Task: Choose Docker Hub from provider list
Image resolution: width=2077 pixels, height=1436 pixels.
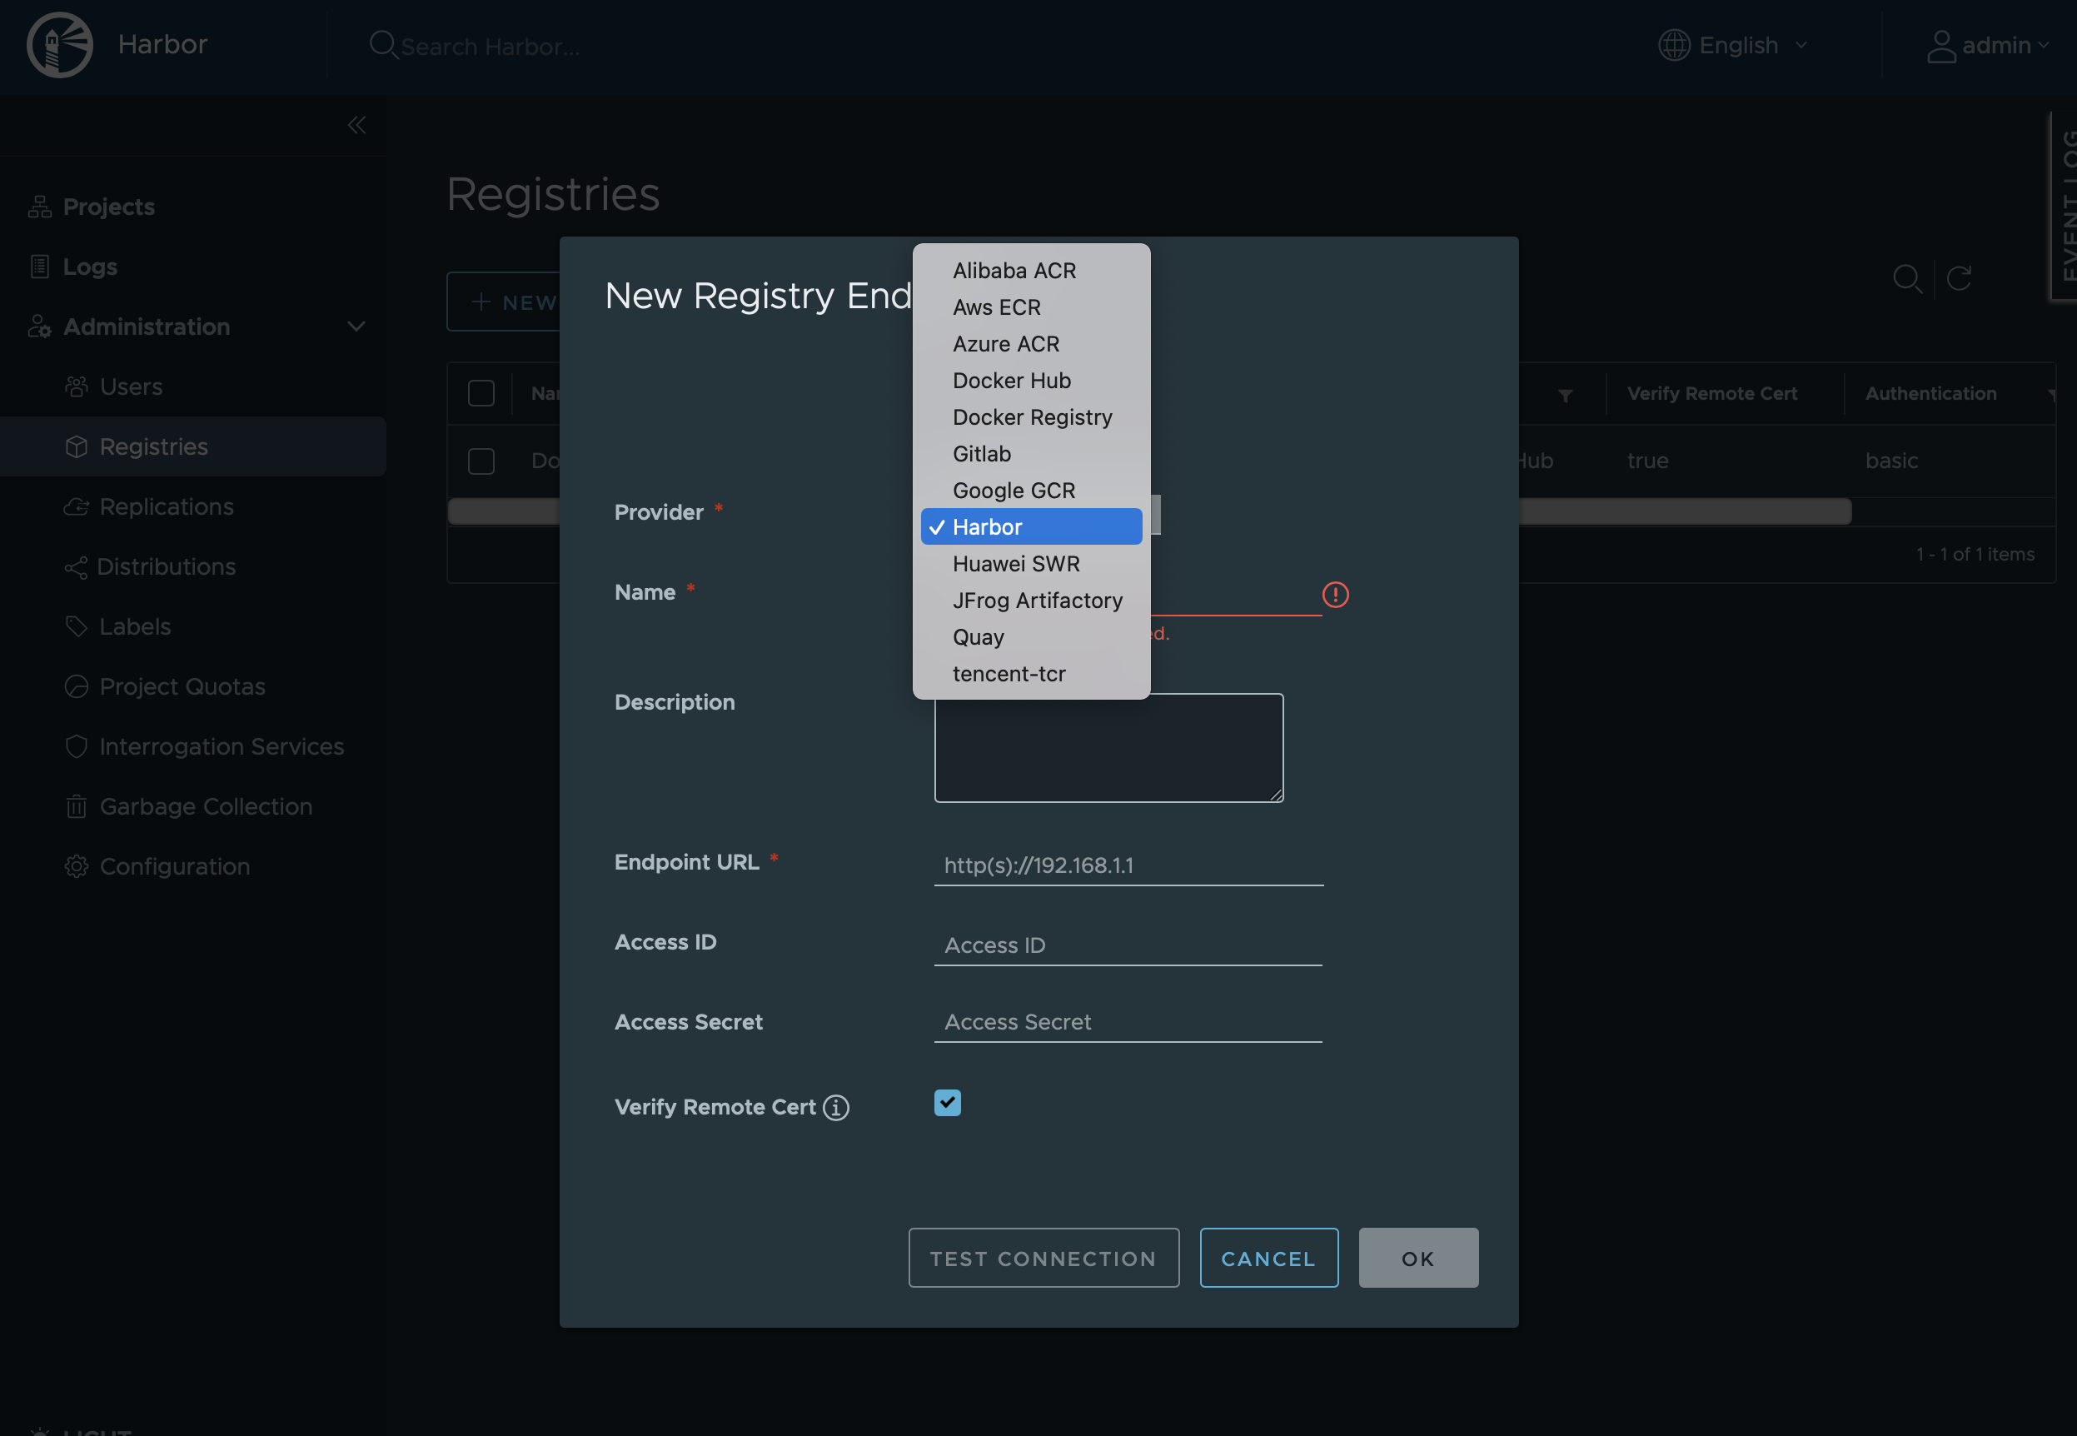Action: [1031, 381]
